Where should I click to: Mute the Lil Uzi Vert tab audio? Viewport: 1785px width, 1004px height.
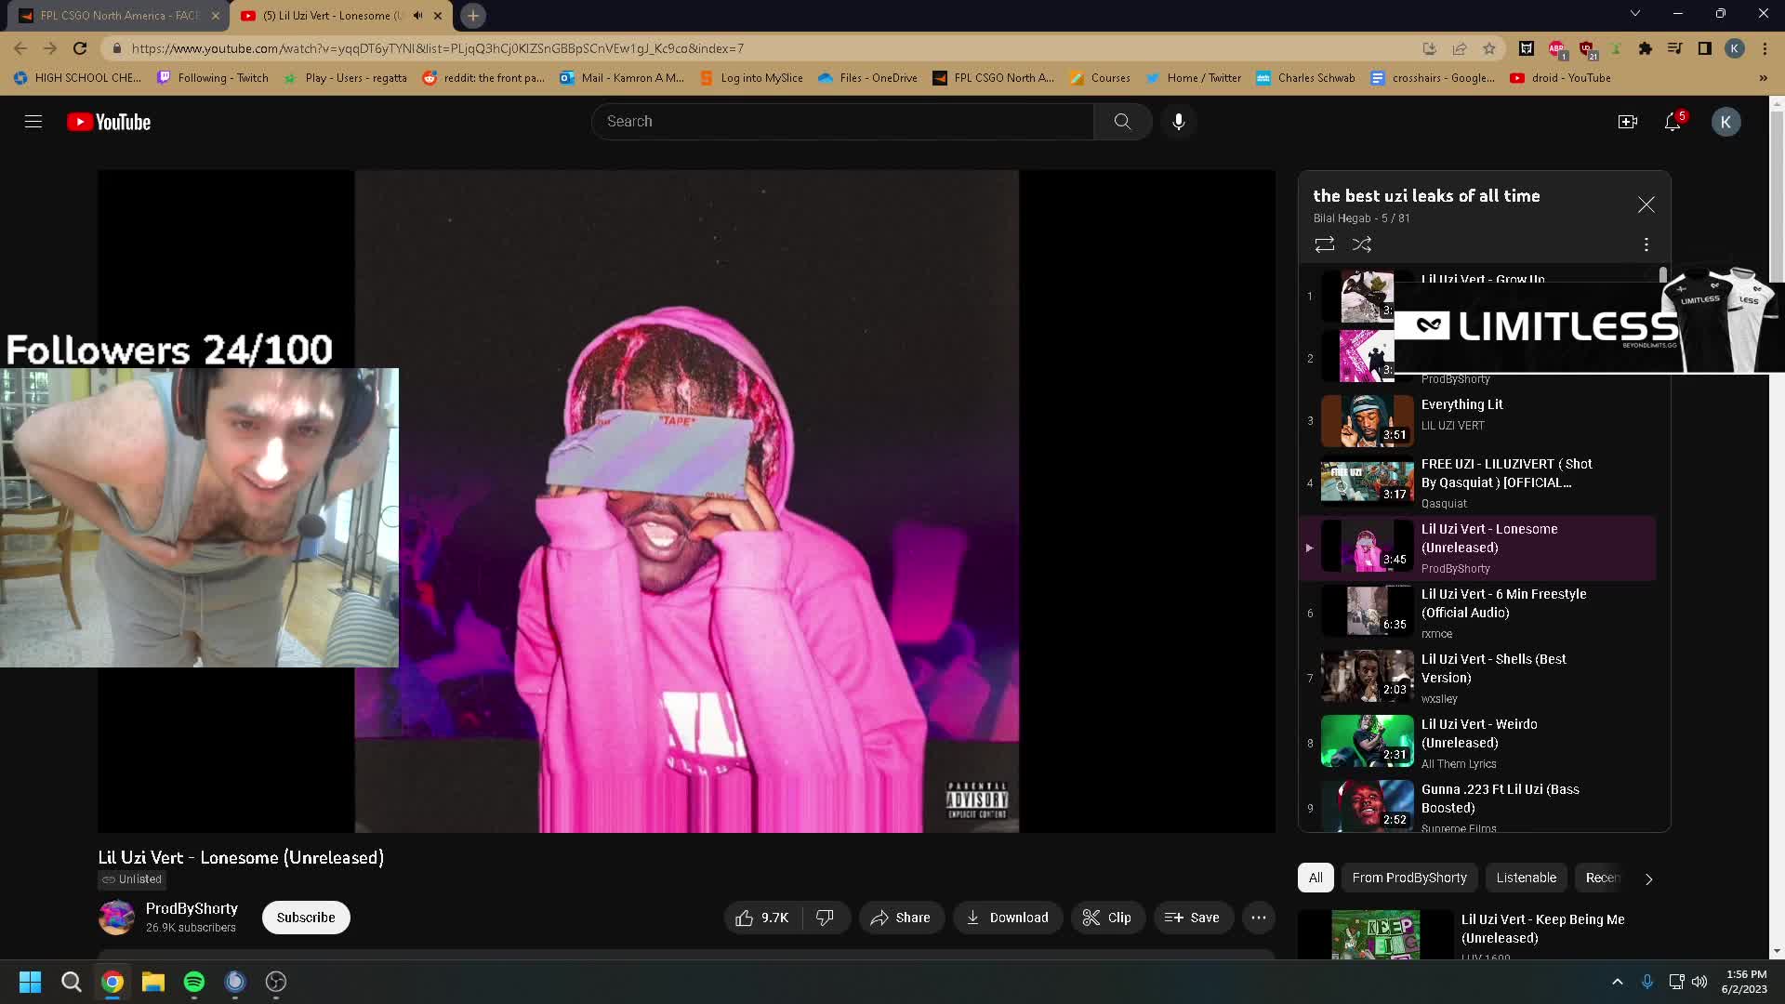tap(417, 16)
